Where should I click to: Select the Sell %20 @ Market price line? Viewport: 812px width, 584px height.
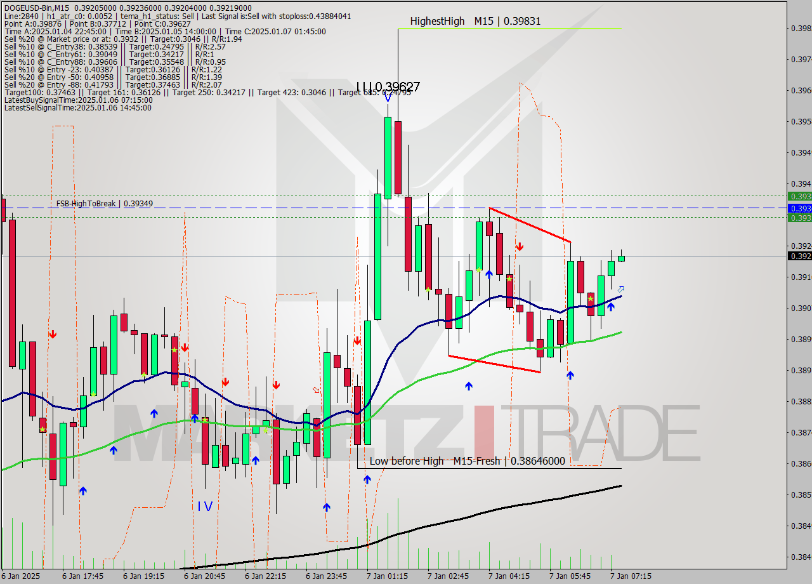click(x=122, y=39)
